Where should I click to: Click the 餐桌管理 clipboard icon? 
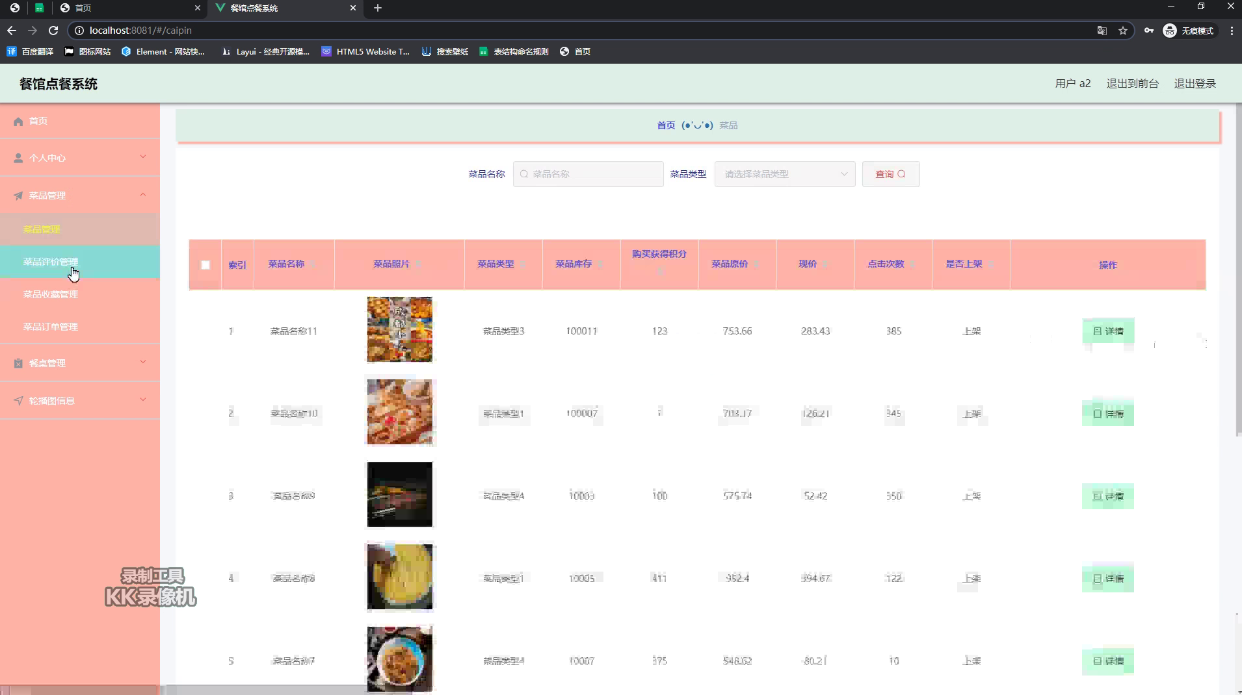pyautogui.click(x=18, y=363)
